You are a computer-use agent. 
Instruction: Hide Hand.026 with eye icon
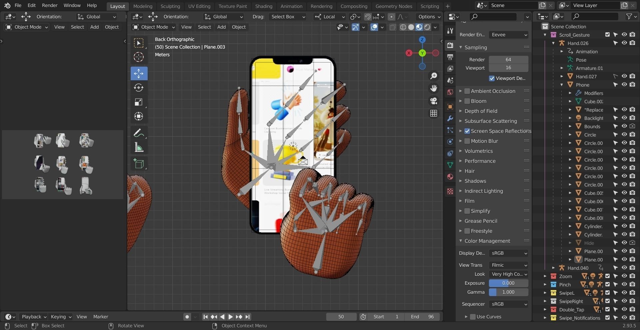click(x=624, y=43)
